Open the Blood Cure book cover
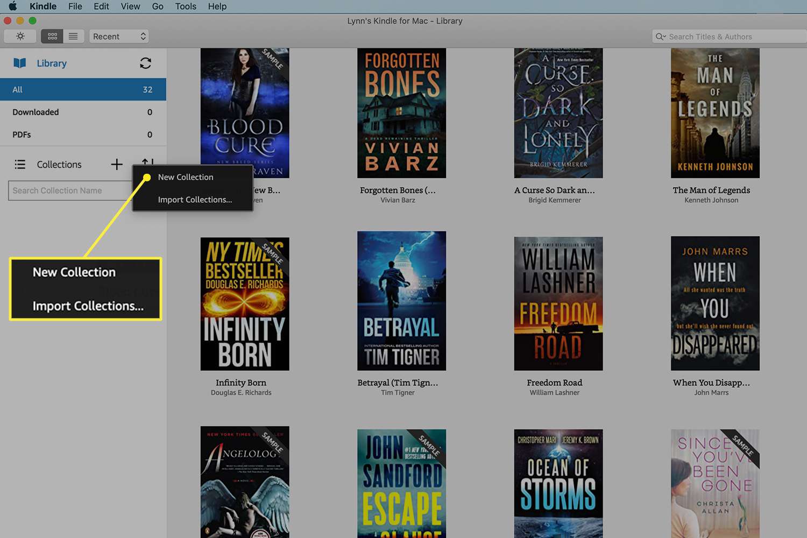This screenshot has height=538, width=807. point(245,113)
